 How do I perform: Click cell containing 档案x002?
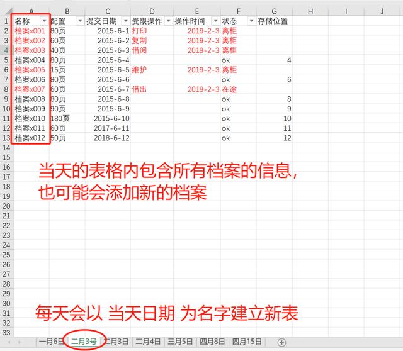(x=31, y=40)
